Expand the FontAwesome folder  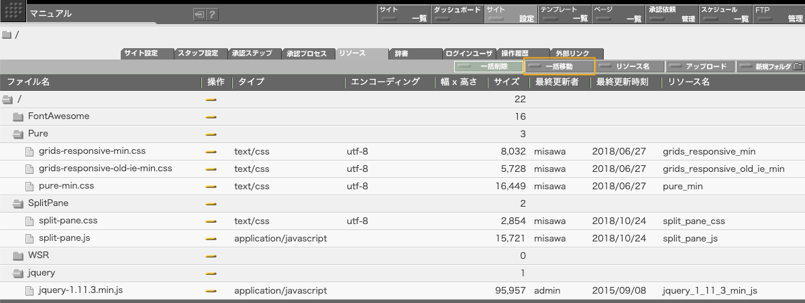(18, 116)
